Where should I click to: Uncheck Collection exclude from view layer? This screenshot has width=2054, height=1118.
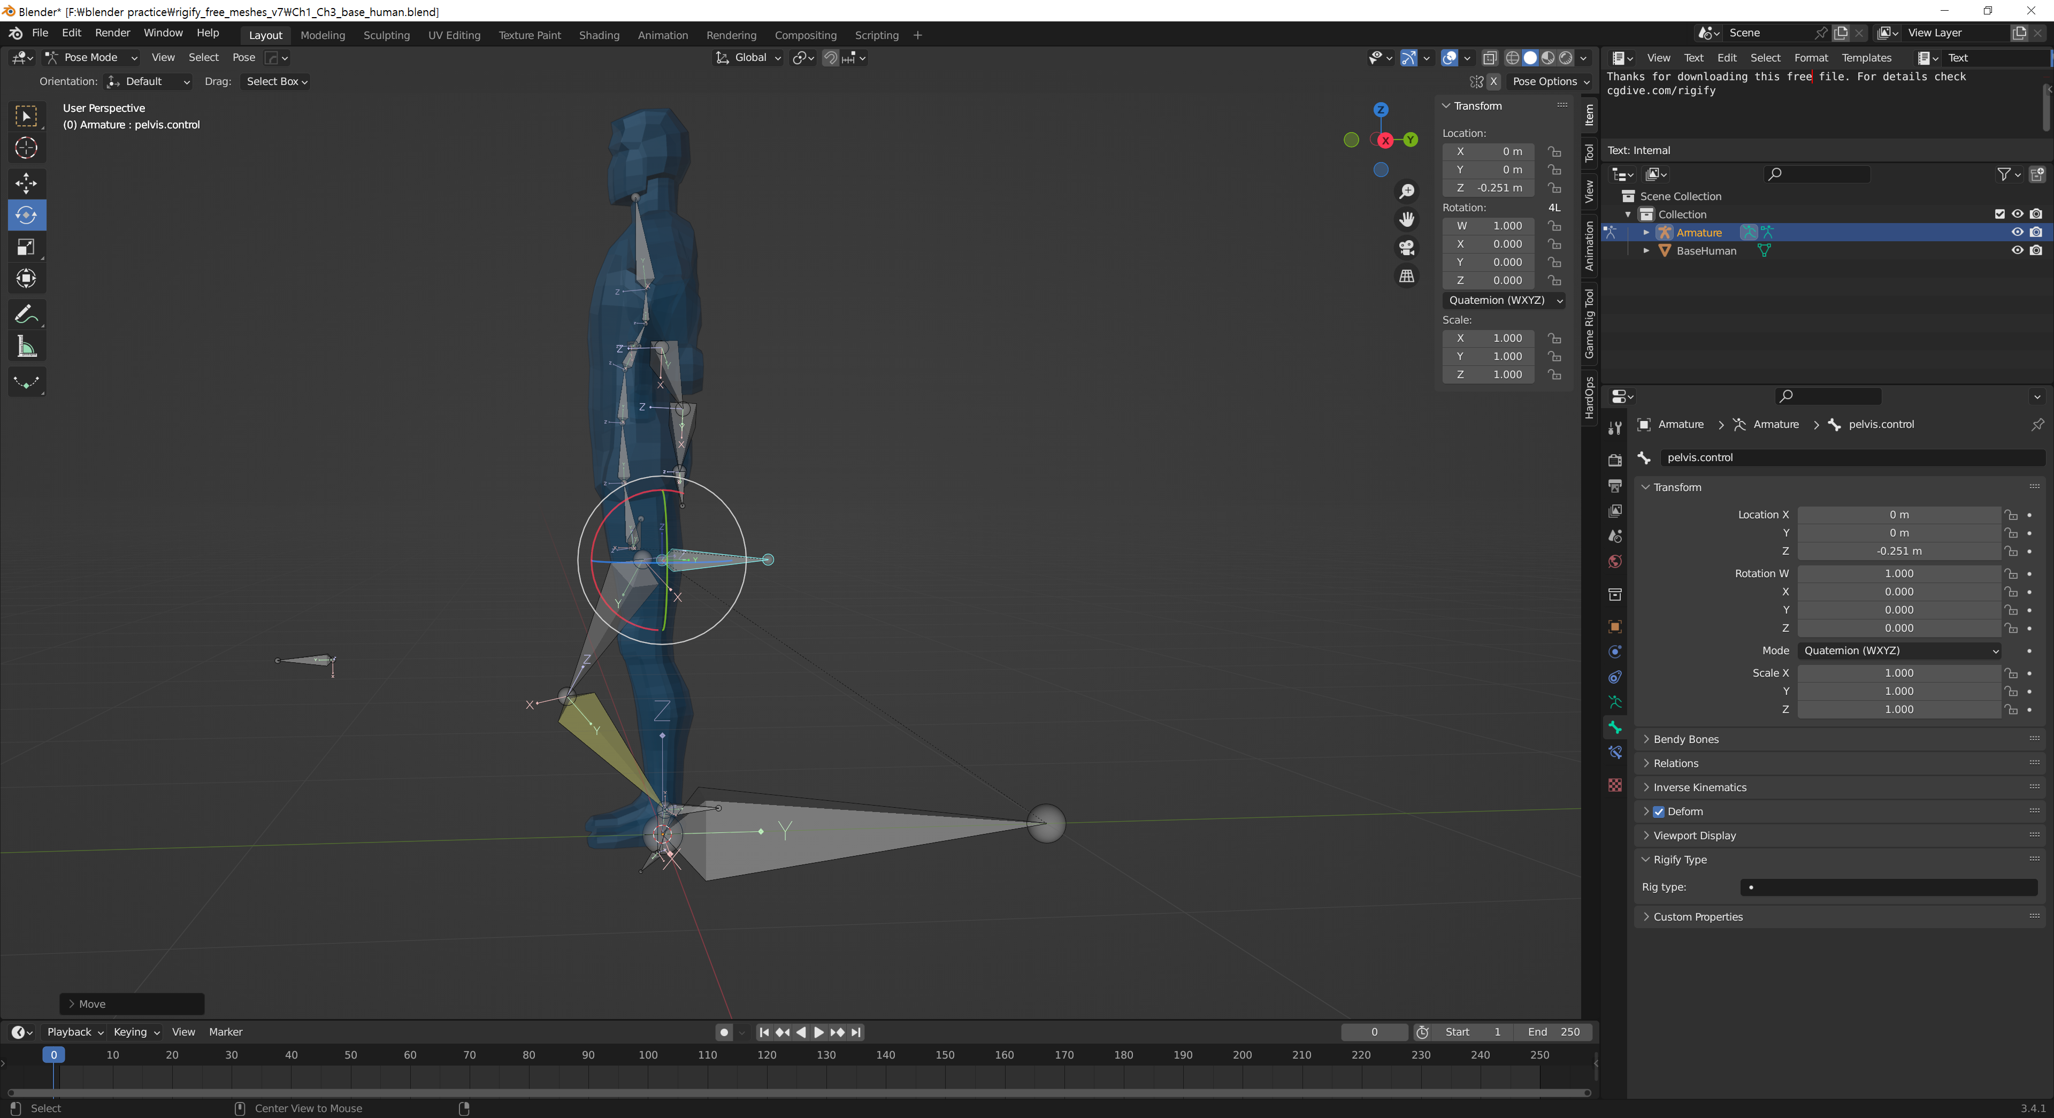pos(1999,214)
